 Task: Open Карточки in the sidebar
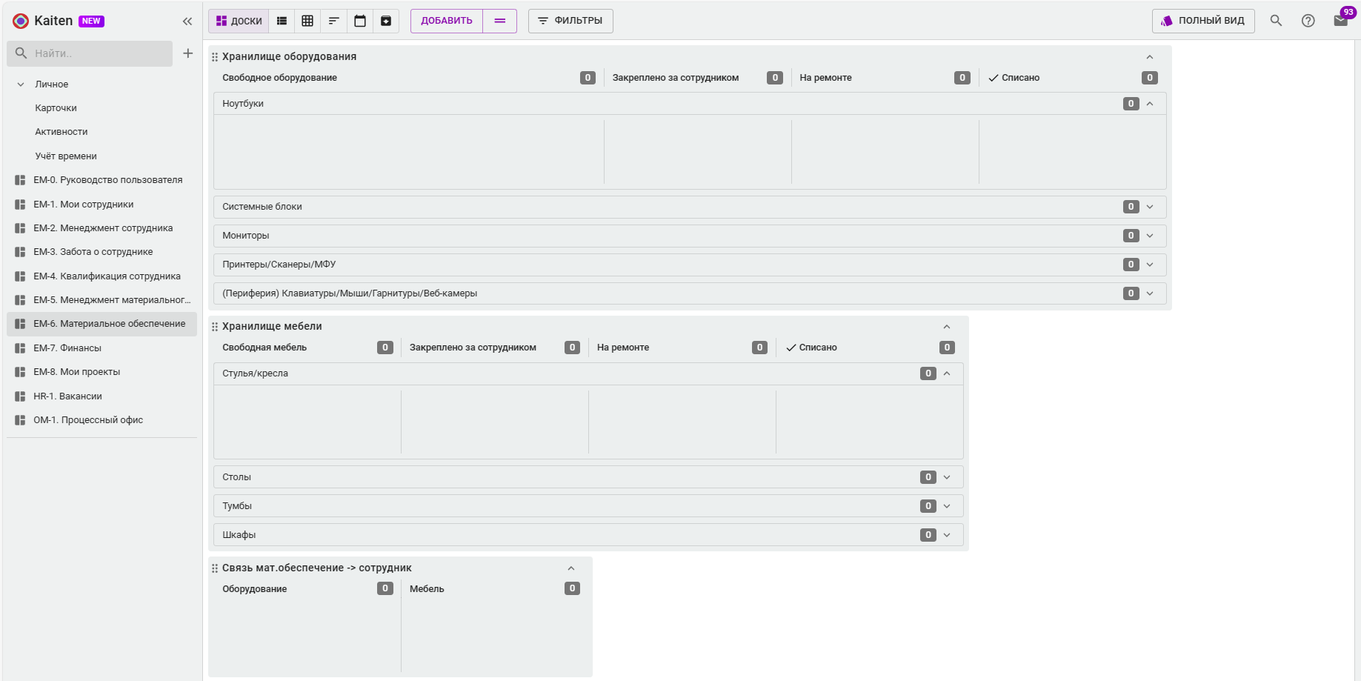[x=56, y=108]
